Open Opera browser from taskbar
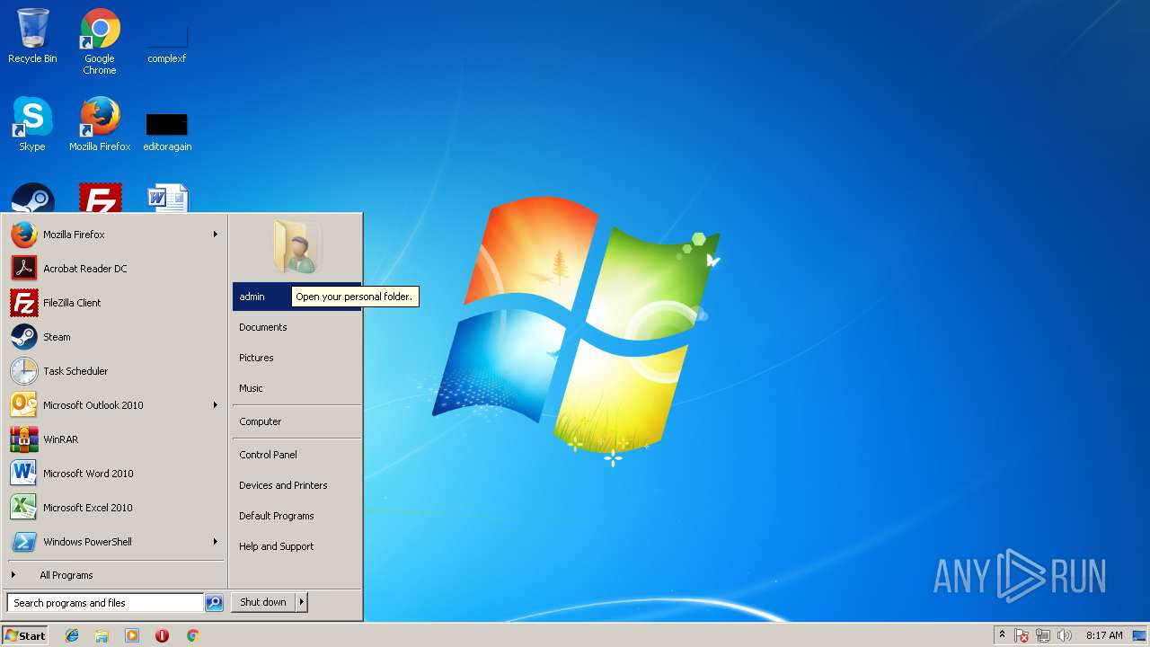 coord(162,635)
